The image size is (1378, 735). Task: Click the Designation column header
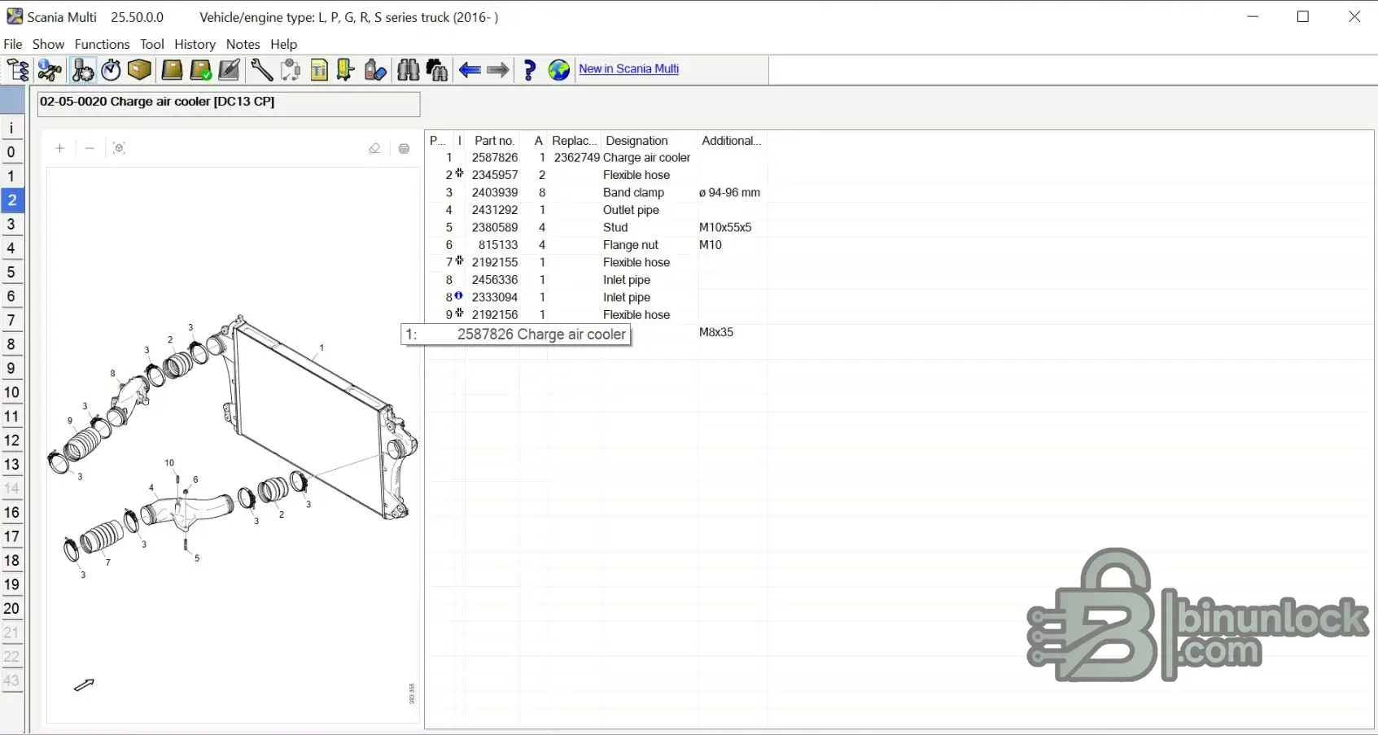(637, 141)
